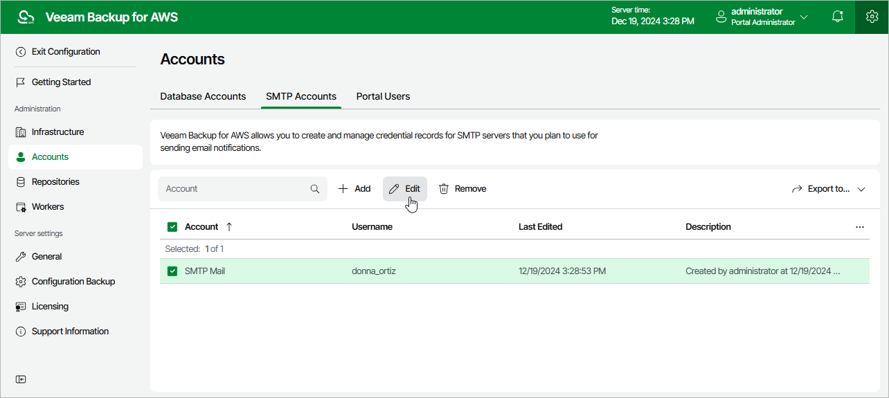The image size is (889, 398).
Task: Switch to the Database Accounts tab
Action: (203, 96)
